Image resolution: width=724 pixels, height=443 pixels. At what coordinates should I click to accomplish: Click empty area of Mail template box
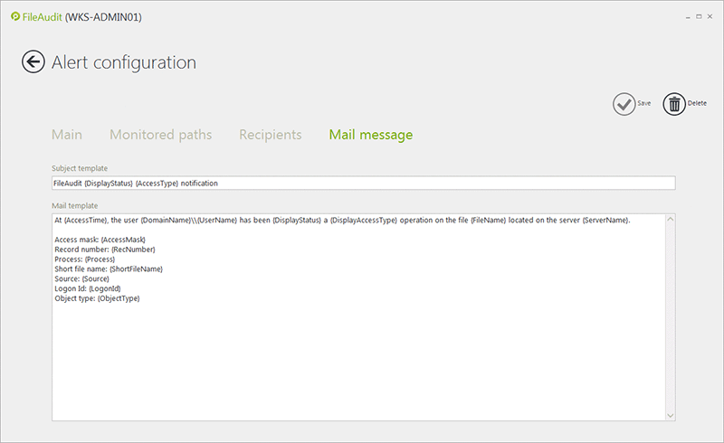tap(362, 362)
